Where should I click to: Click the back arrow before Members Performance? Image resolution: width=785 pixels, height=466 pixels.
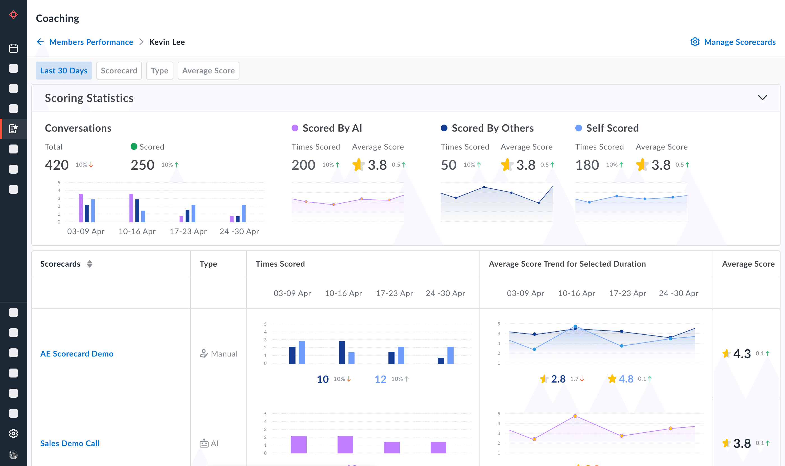tap(40, 42)
